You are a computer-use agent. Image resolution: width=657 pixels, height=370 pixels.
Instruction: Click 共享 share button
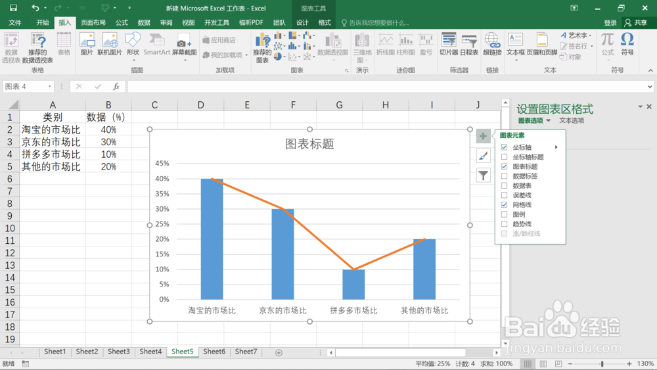pyautogui.click(x=635, y=22)
